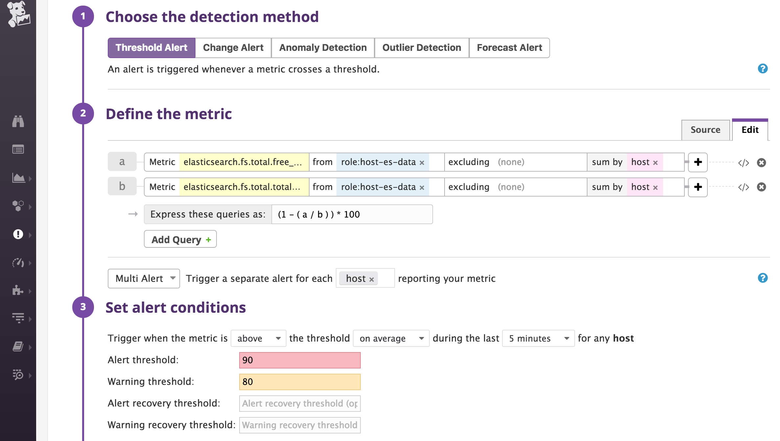Switch detection method to Anomaly Detection
The height and width of the screenshot is (441, 780).
(x=323, y=48)
